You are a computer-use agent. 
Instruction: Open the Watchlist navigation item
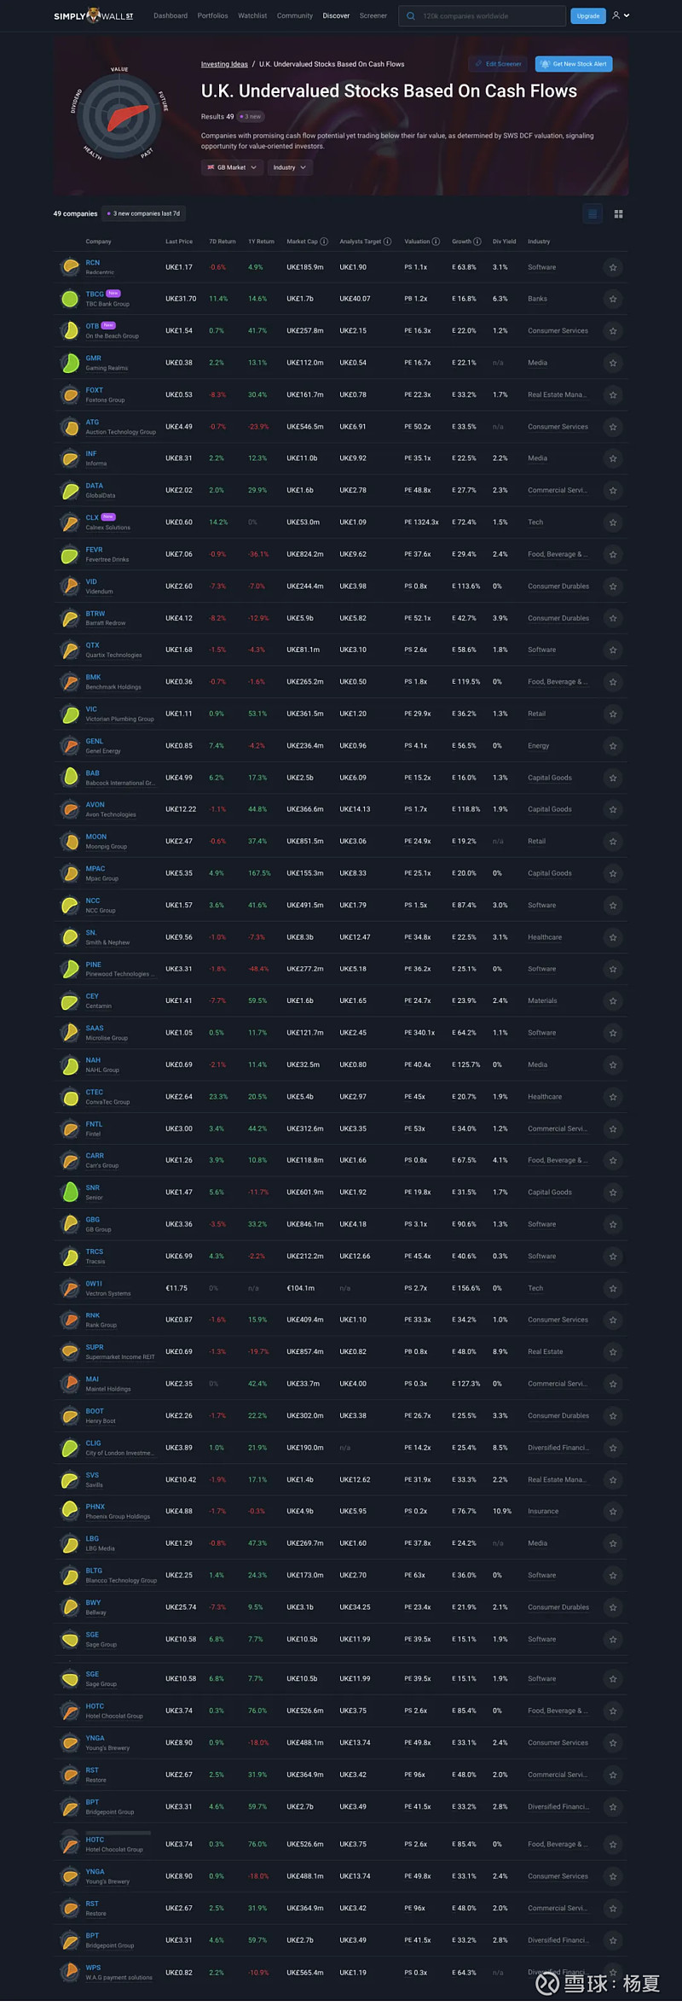point(252,15)
